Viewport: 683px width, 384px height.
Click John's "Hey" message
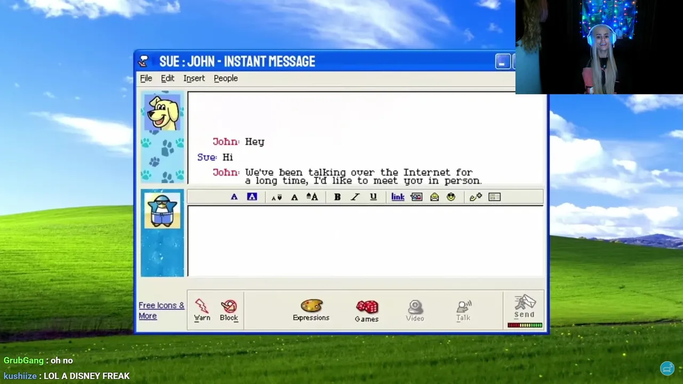(x=239, y=142)
